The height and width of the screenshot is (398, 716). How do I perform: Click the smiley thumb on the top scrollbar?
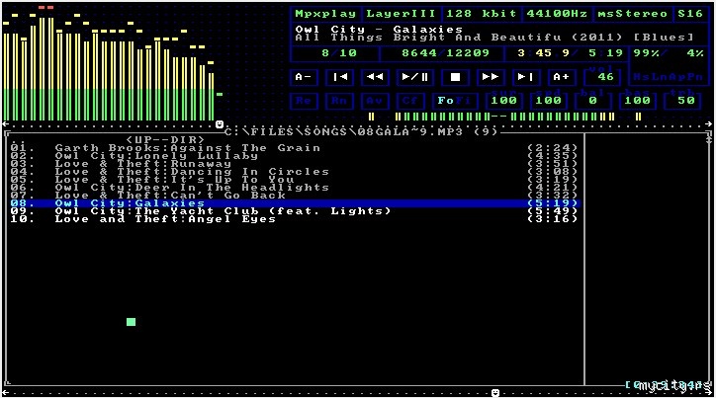pyautogui.click(x=220, y=124)
